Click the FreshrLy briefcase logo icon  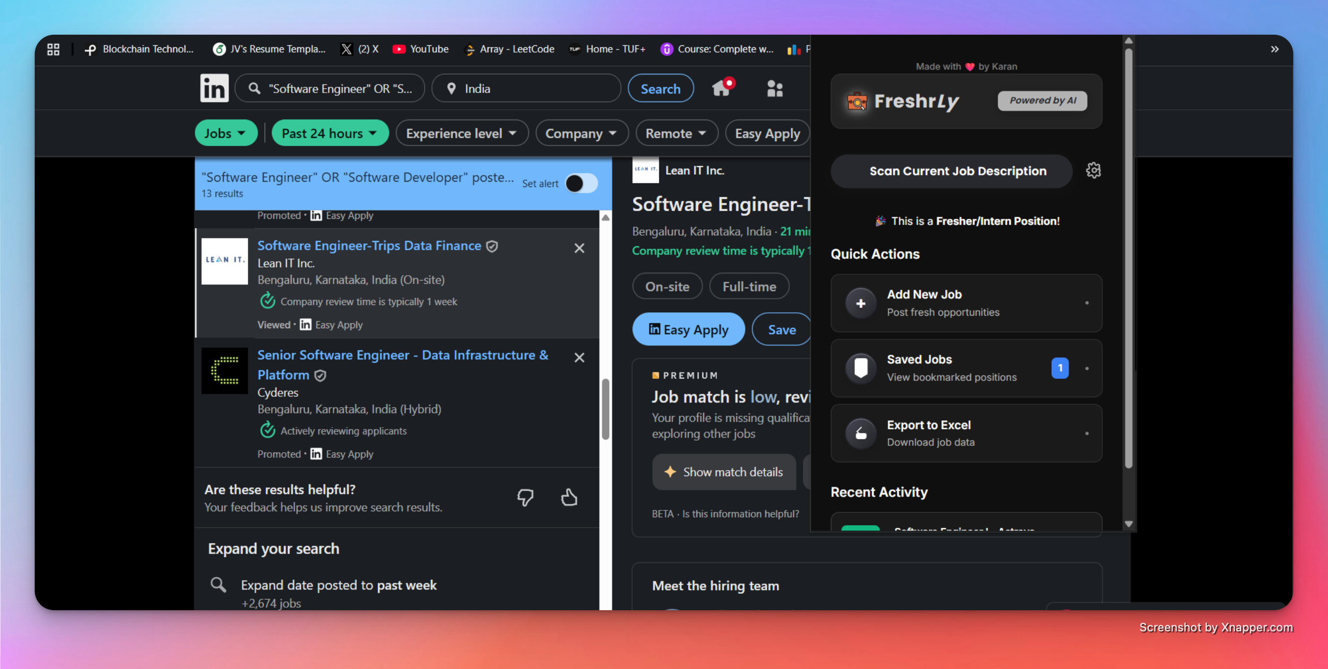[857, 101]
